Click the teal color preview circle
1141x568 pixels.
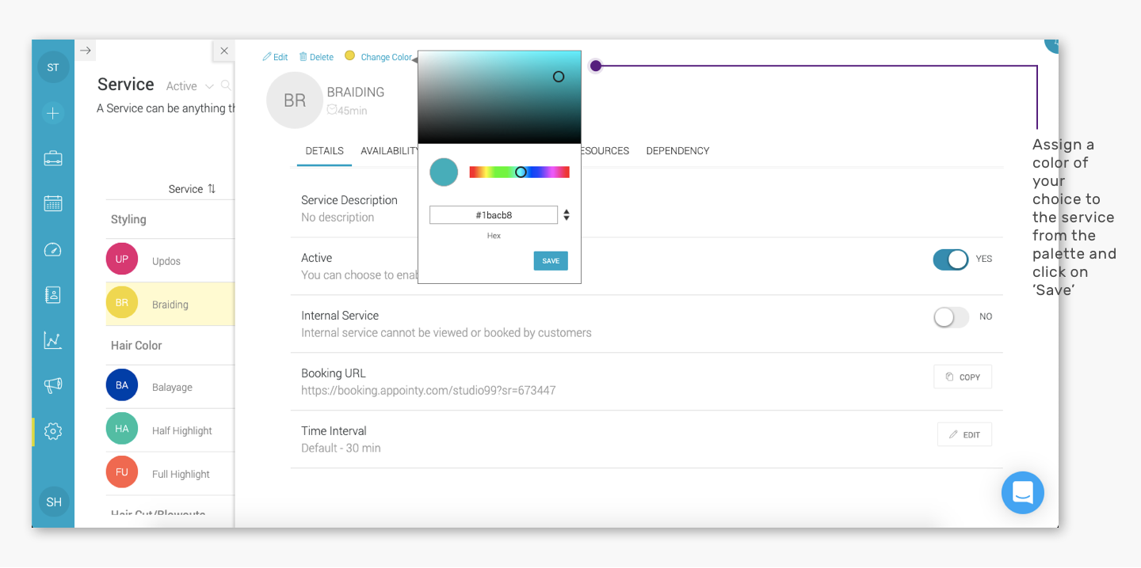click(444, 172)
